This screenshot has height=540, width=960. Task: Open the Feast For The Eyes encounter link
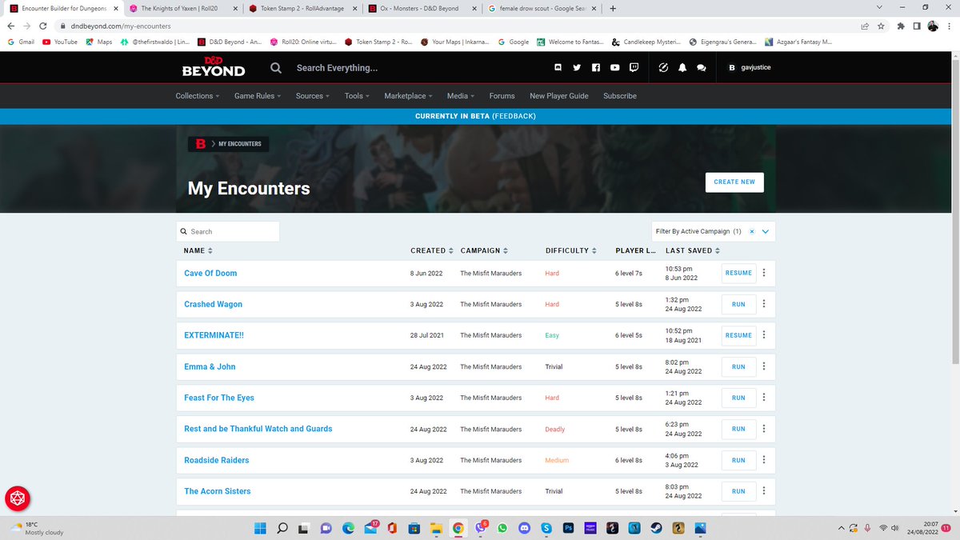pyautogui.click(x=218, y=398)
